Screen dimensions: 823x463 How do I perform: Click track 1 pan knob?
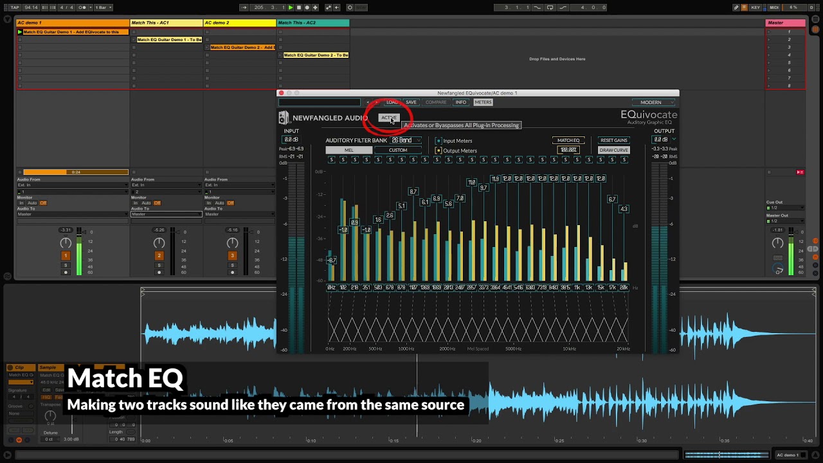pyautogui.click(x=66, y=242)
